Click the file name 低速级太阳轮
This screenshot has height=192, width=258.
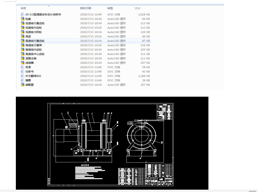pos(34,32)
